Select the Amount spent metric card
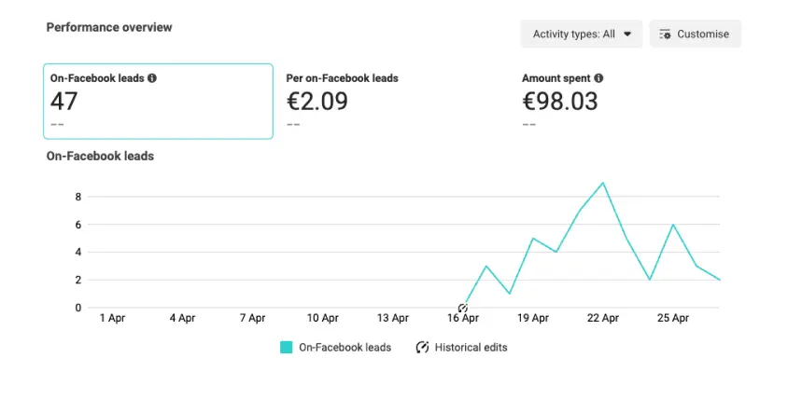The width and height of the screenshot is (788, 399). pyautogui.click(x=627, y=101)
